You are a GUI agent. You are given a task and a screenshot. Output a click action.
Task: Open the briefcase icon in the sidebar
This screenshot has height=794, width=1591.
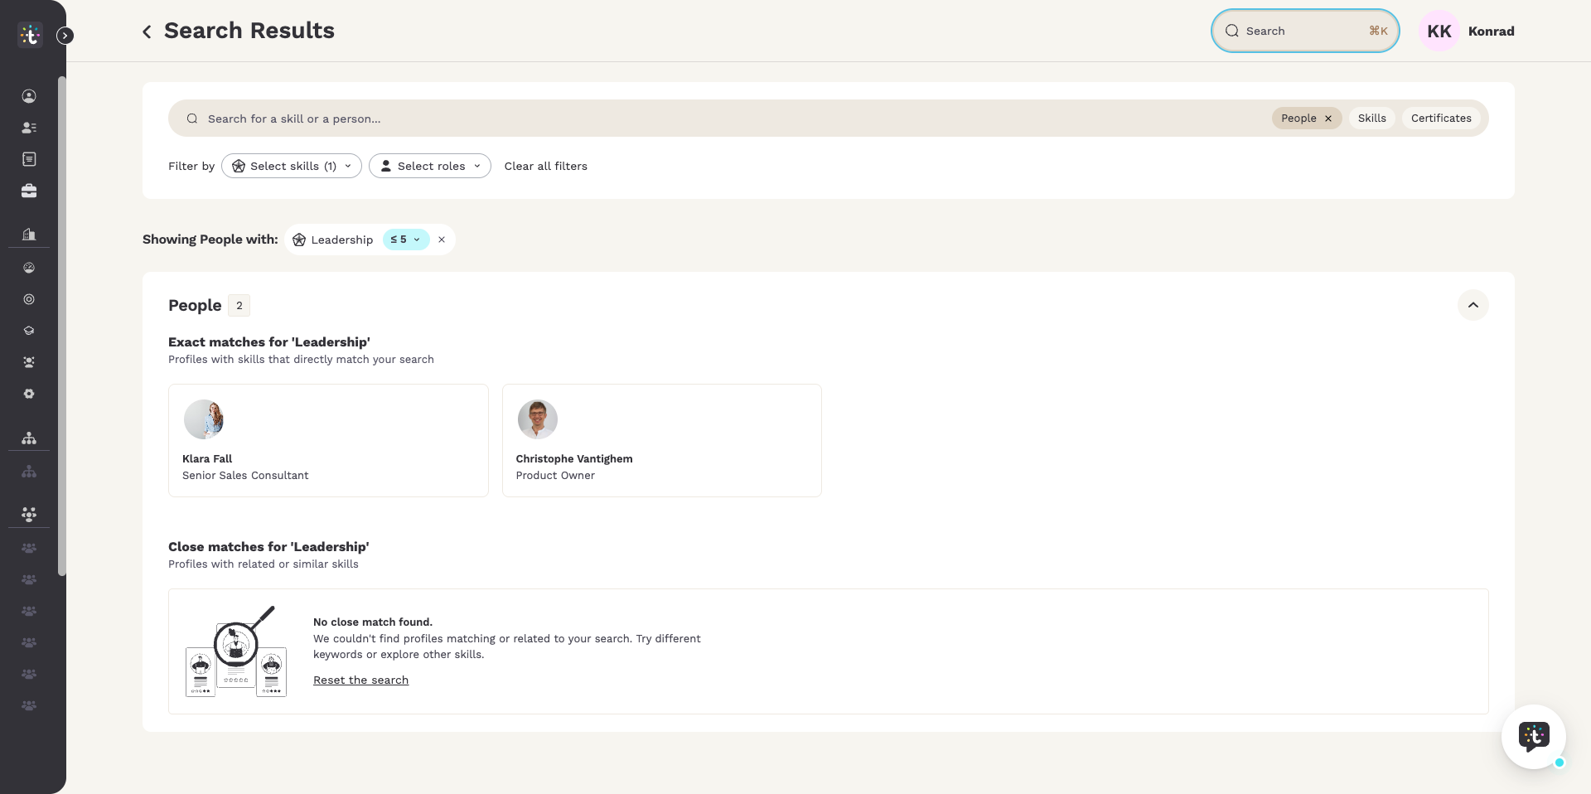29,191
